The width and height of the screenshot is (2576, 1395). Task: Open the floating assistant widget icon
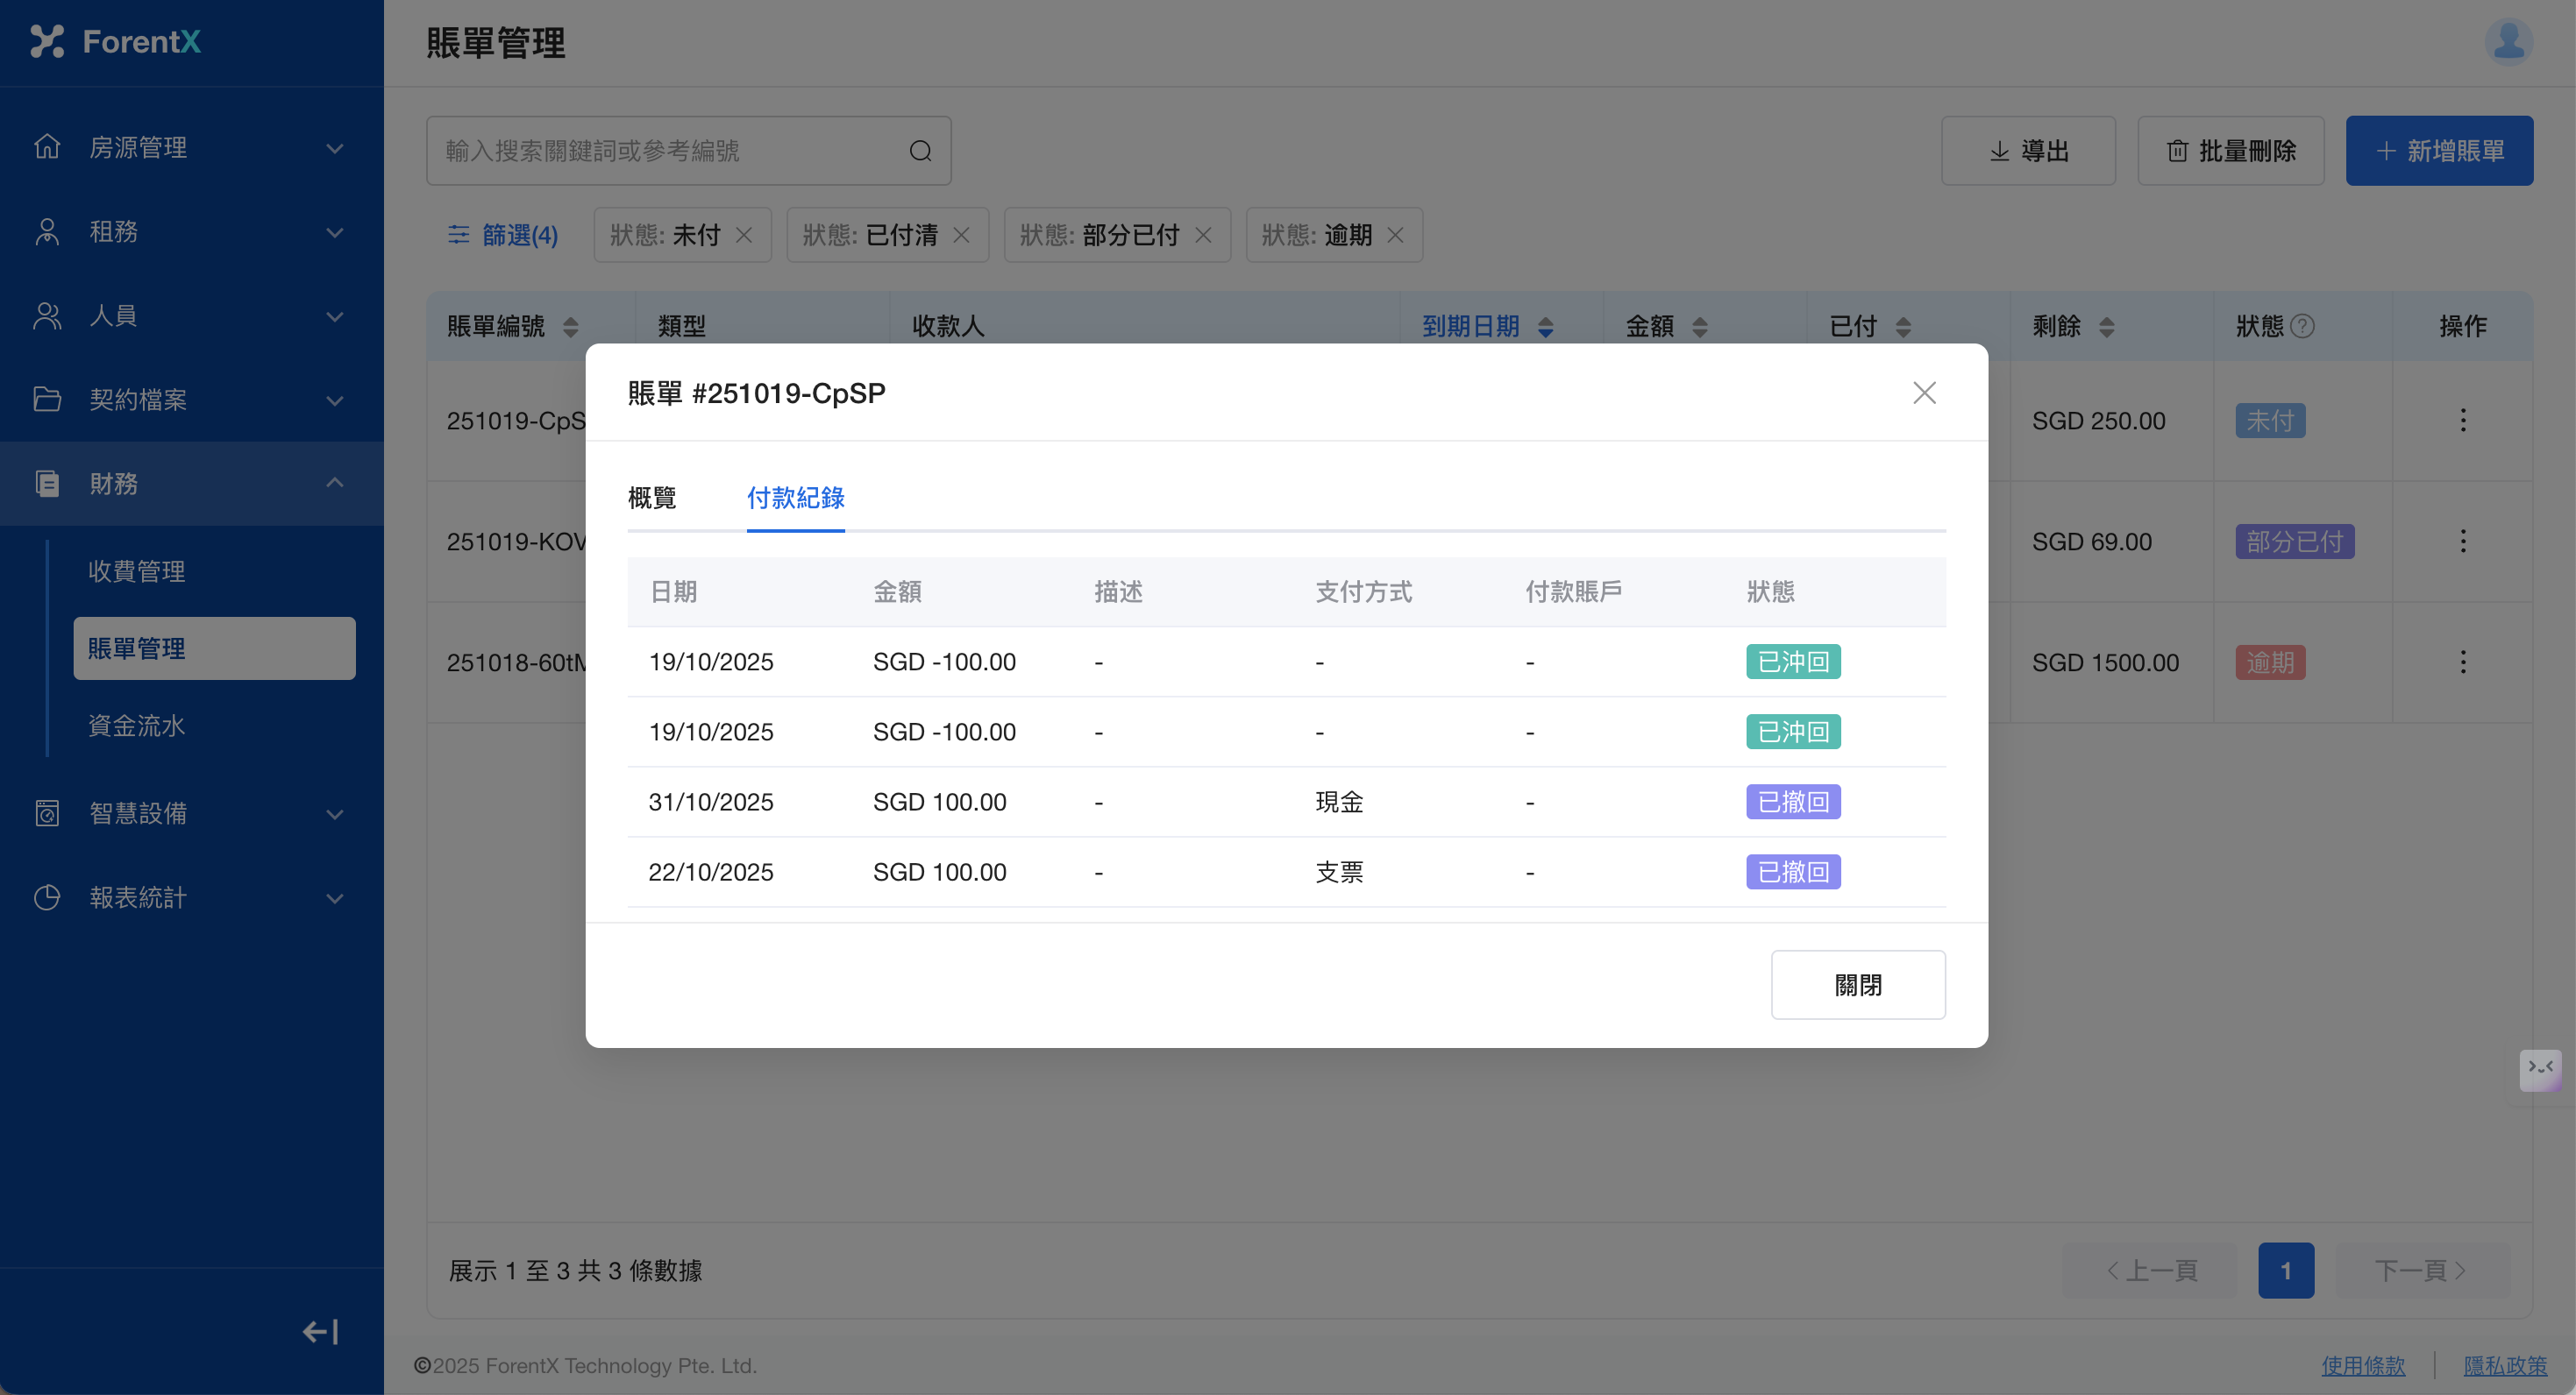coord(2540,1069)
